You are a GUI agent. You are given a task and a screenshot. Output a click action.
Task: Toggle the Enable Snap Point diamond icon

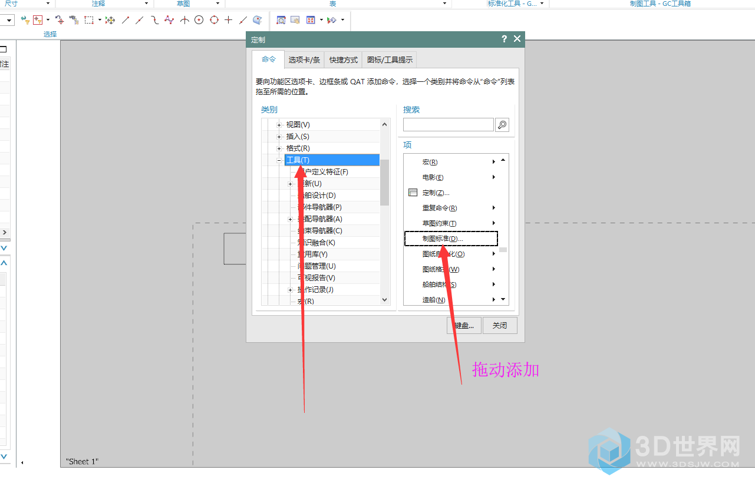tap(110, 20)
